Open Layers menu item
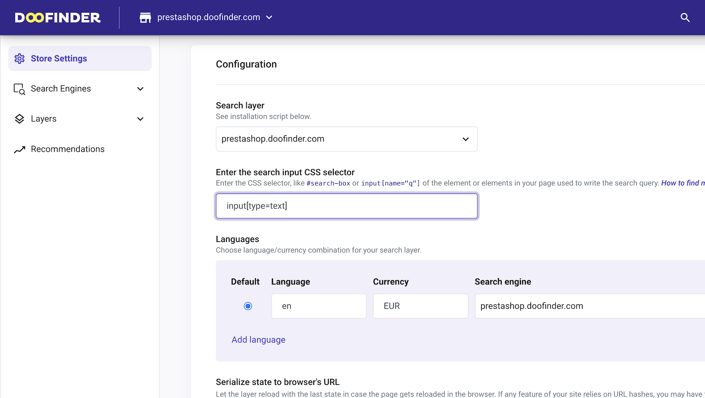This screenshot has width=705, height=398. pyautogui.click(x=80, y=119)
